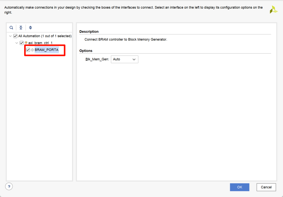Collapse the axi_bram_ctrl_1 tree node
283x197 pixels.
tap(17, 43)
